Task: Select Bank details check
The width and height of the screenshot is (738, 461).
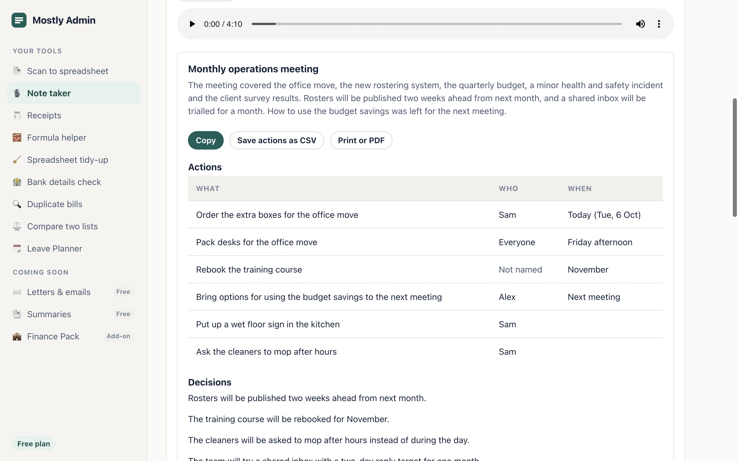Action: 74,182
